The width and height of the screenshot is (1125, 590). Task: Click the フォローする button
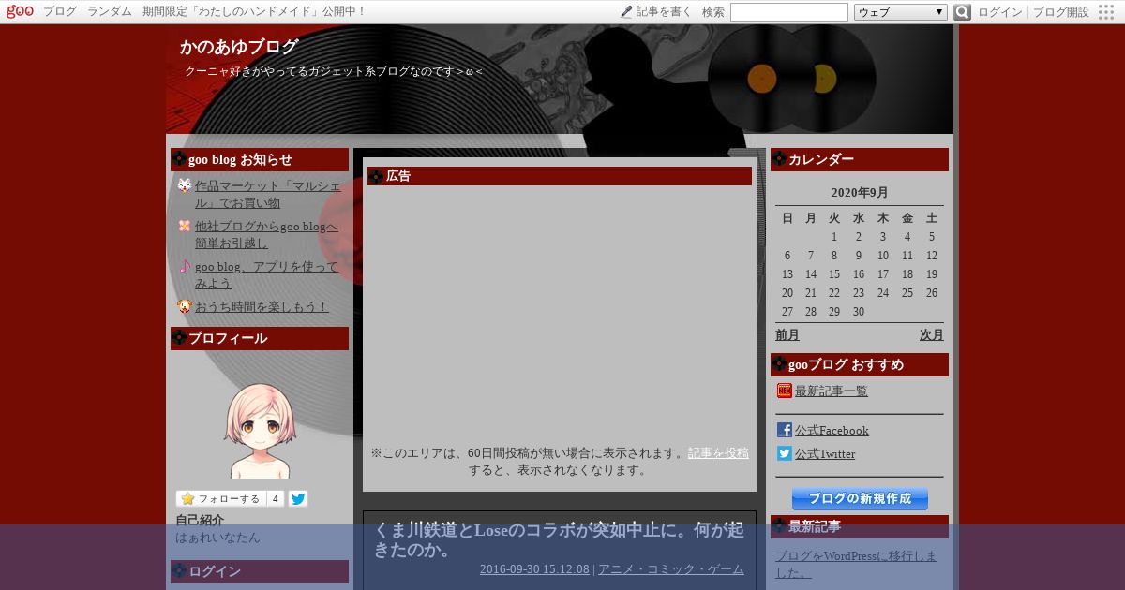pyautogui.click(x=220, y=499)
